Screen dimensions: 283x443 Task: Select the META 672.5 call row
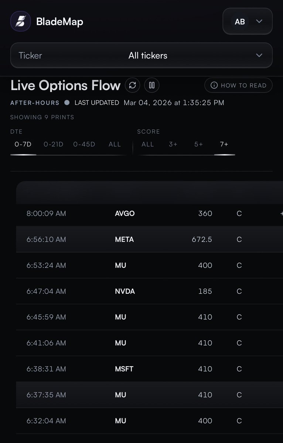point(148,239)
